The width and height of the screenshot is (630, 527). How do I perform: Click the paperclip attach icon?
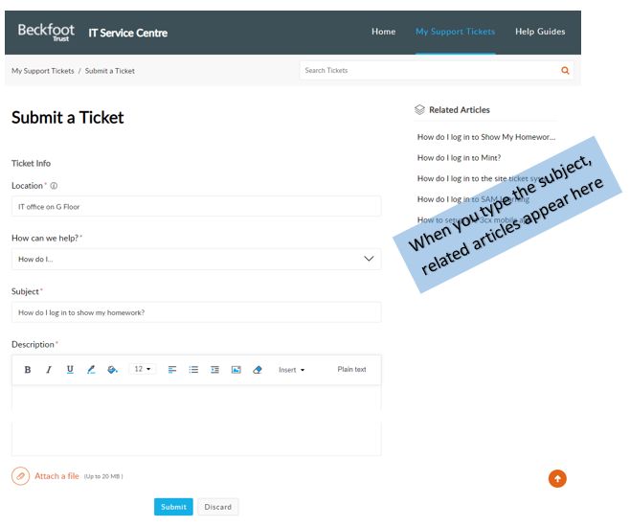20,476
